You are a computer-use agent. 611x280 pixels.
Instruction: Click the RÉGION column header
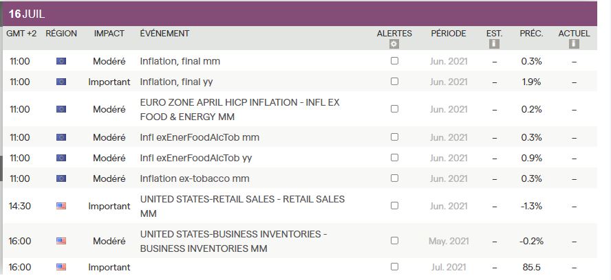point(61,34)
